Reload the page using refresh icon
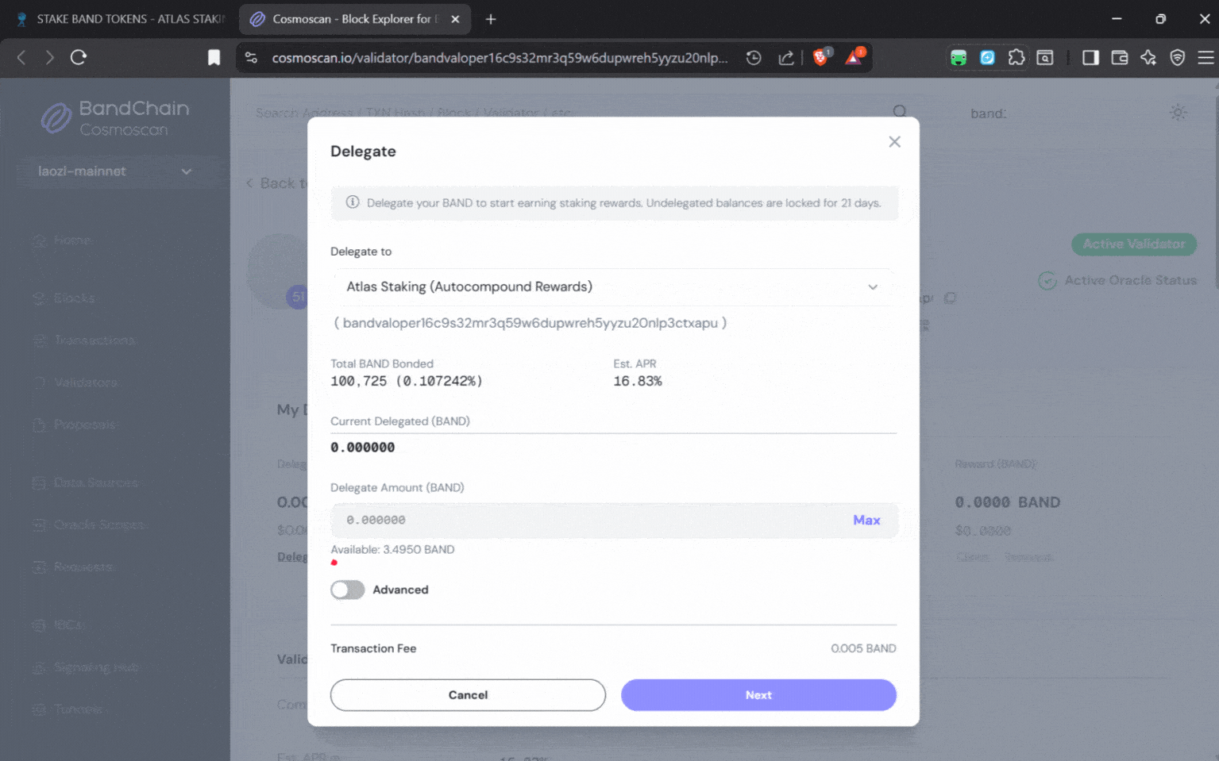 click(x=78, y=57)
